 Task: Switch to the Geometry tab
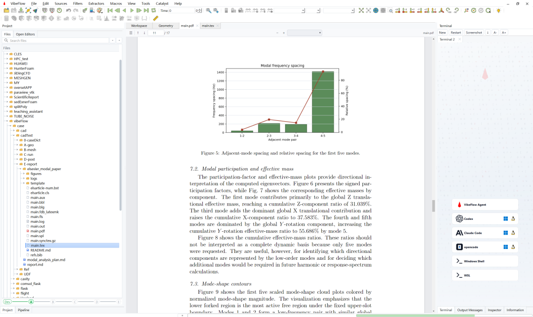point(165,26)
